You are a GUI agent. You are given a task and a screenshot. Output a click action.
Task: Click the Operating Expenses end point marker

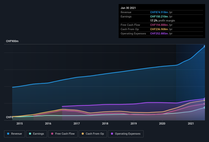(x=205, y=99)
